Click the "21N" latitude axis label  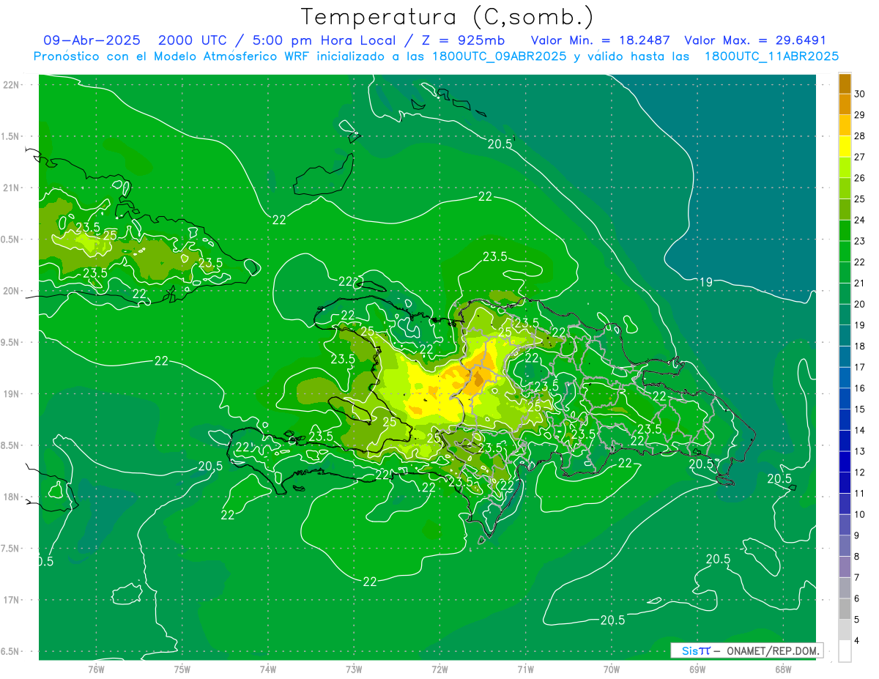point(12,188)
